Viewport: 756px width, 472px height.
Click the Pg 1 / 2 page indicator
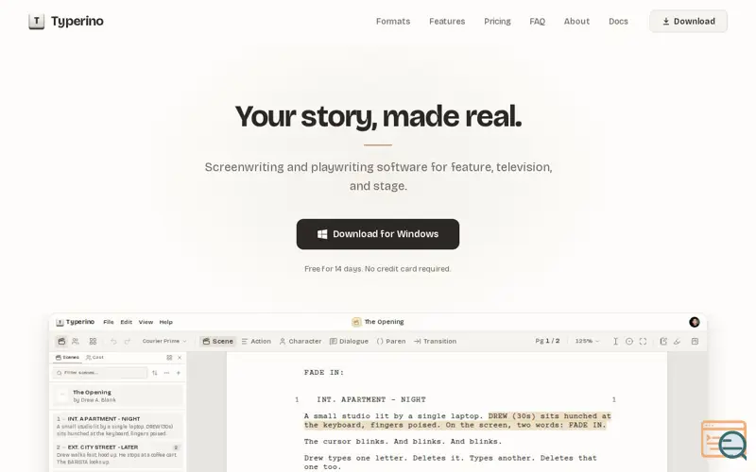coord(547,341)
